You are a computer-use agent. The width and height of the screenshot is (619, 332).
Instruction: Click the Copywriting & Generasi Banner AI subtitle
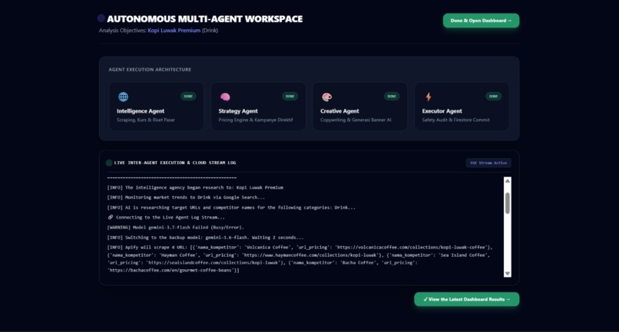[x=356, y=120]
